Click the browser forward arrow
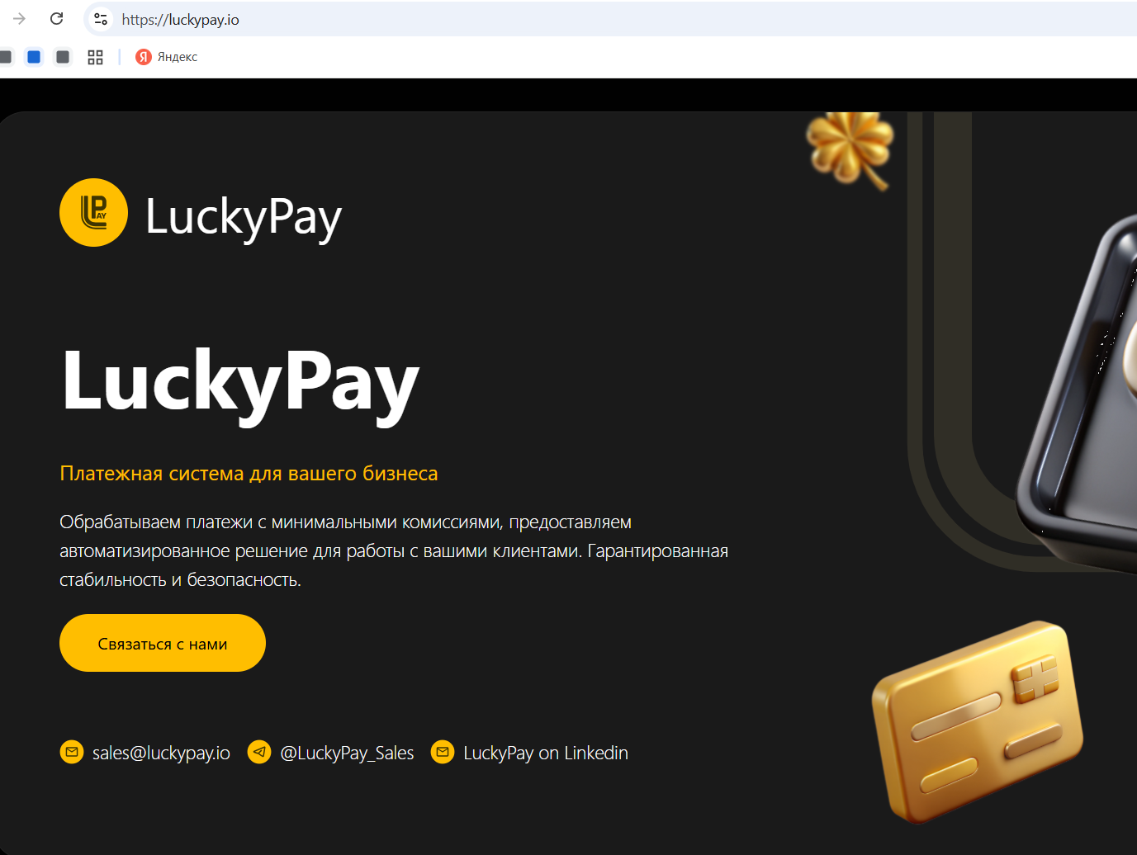The width and height of the screenshot is (1137, 855). pyautogui.click(x=19, y=18)
